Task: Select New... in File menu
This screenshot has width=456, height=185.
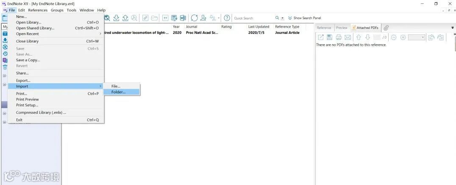Action: [x=56, y=17]
